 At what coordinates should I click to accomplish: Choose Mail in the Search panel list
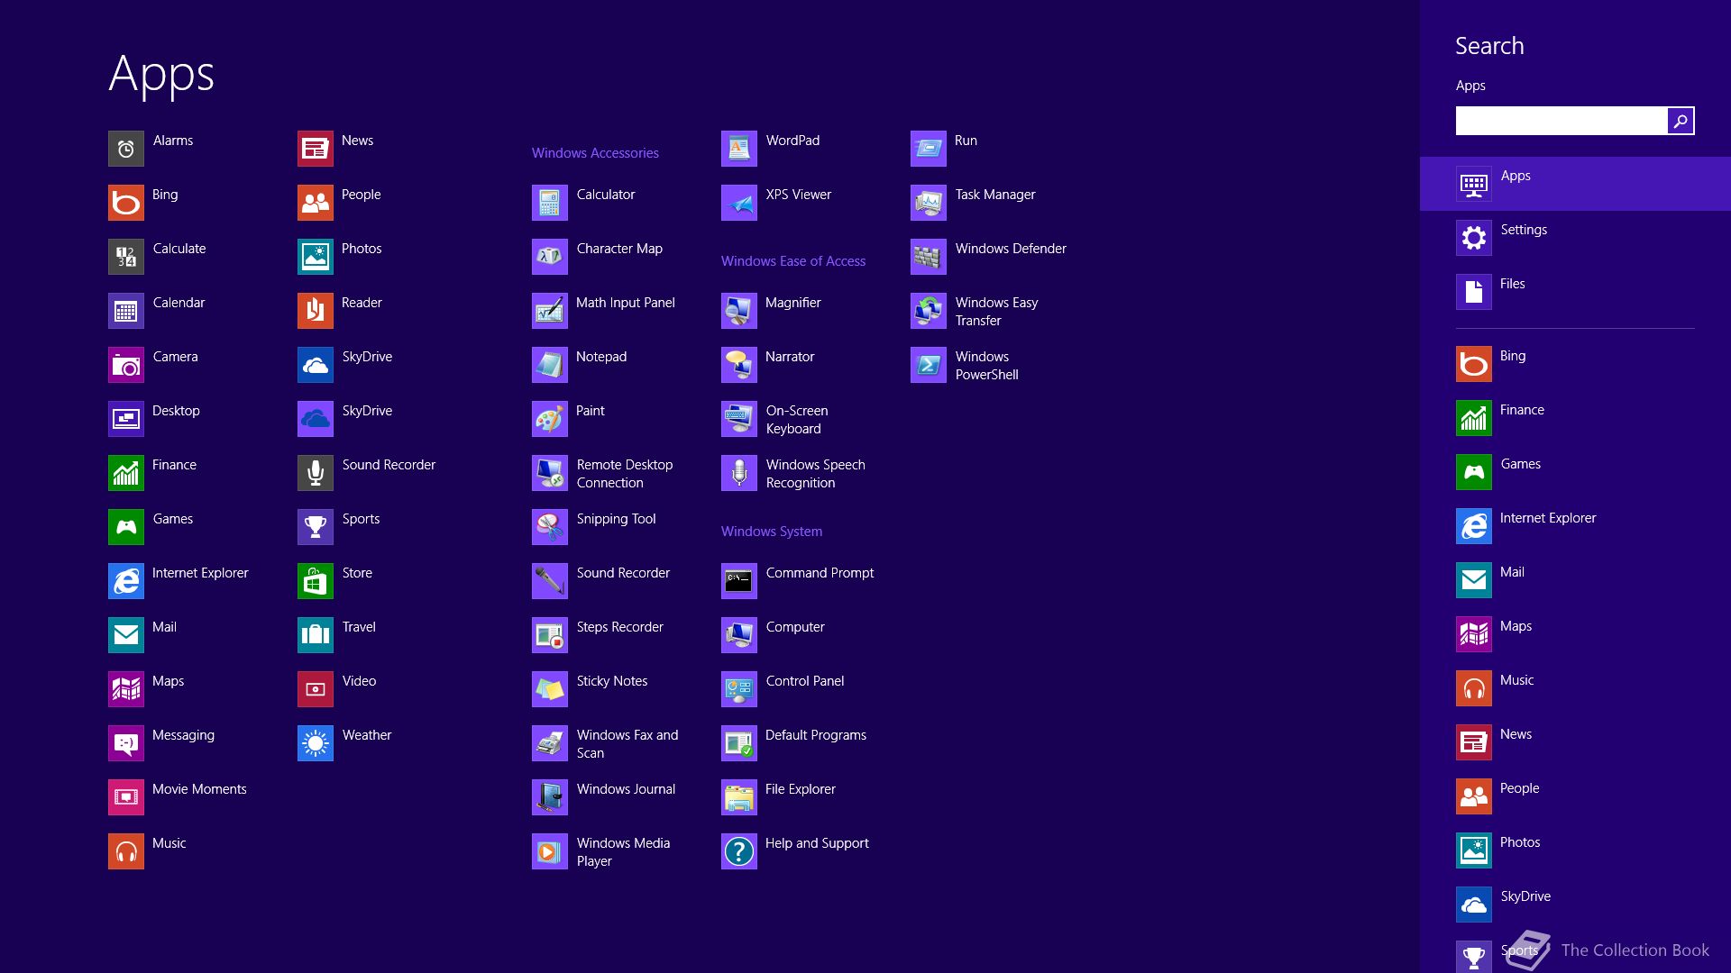[x=1575, y=580]
